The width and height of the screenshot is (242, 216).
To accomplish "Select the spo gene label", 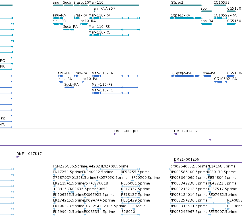I will tap(204, 9).
